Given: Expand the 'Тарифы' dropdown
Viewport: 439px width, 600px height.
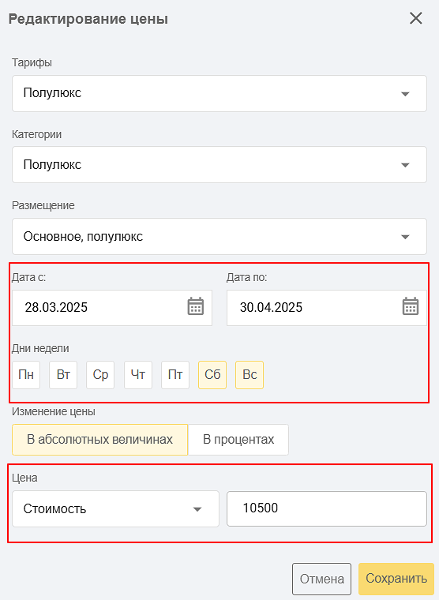Looking at the screenshot, I should 219,93.
